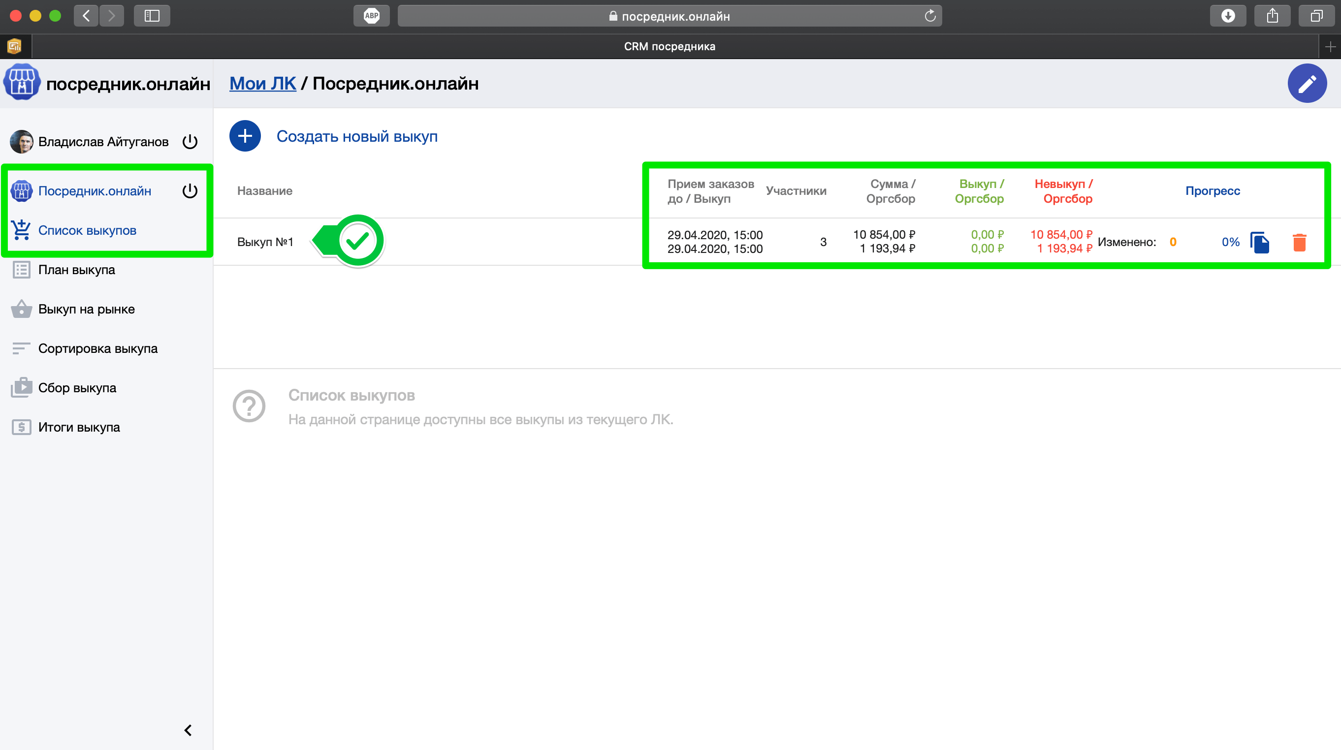The width and height of the screenshot is (1341, 750).
Task: Log out Владислав Айтуганов power icon
Action: (x=190, y=142)
